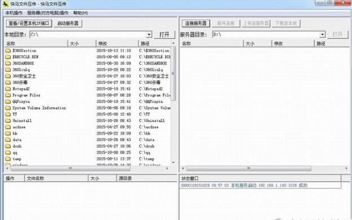Click local list horizontal scrollbar right arrow

(167, 168)
